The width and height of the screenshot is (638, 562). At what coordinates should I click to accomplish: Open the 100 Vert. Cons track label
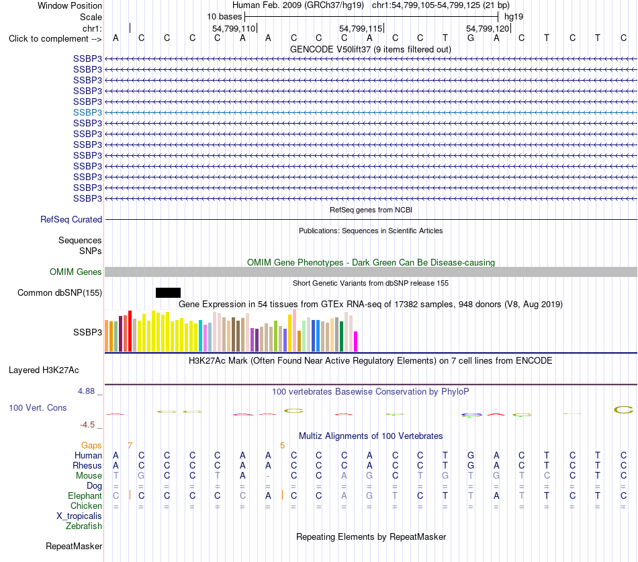pos(38,407)
